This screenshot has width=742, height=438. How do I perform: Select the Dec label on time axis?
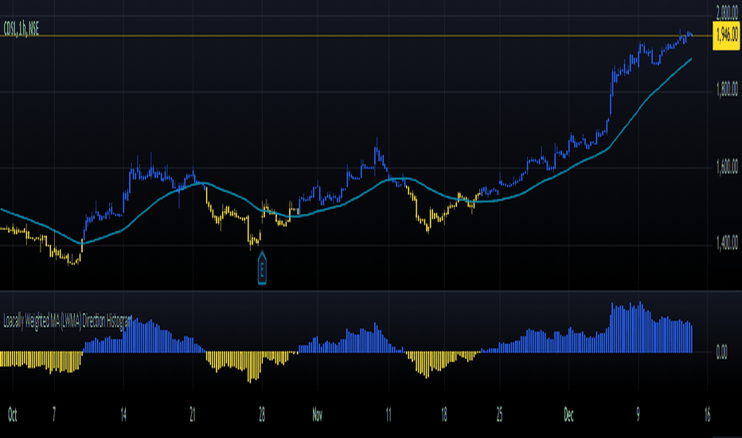[568, 415]
